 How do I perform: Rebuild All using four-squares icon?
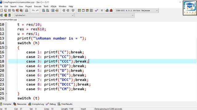[91, 10]
